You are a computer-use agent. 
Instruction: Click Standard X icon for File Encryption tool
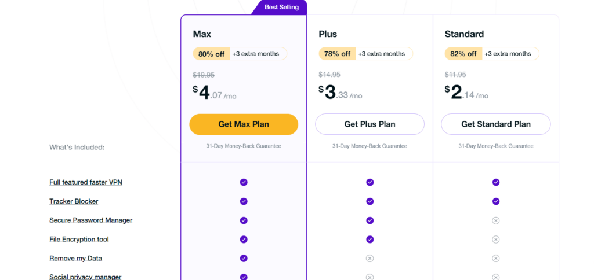pyautogui.click(x=495, y=239)
